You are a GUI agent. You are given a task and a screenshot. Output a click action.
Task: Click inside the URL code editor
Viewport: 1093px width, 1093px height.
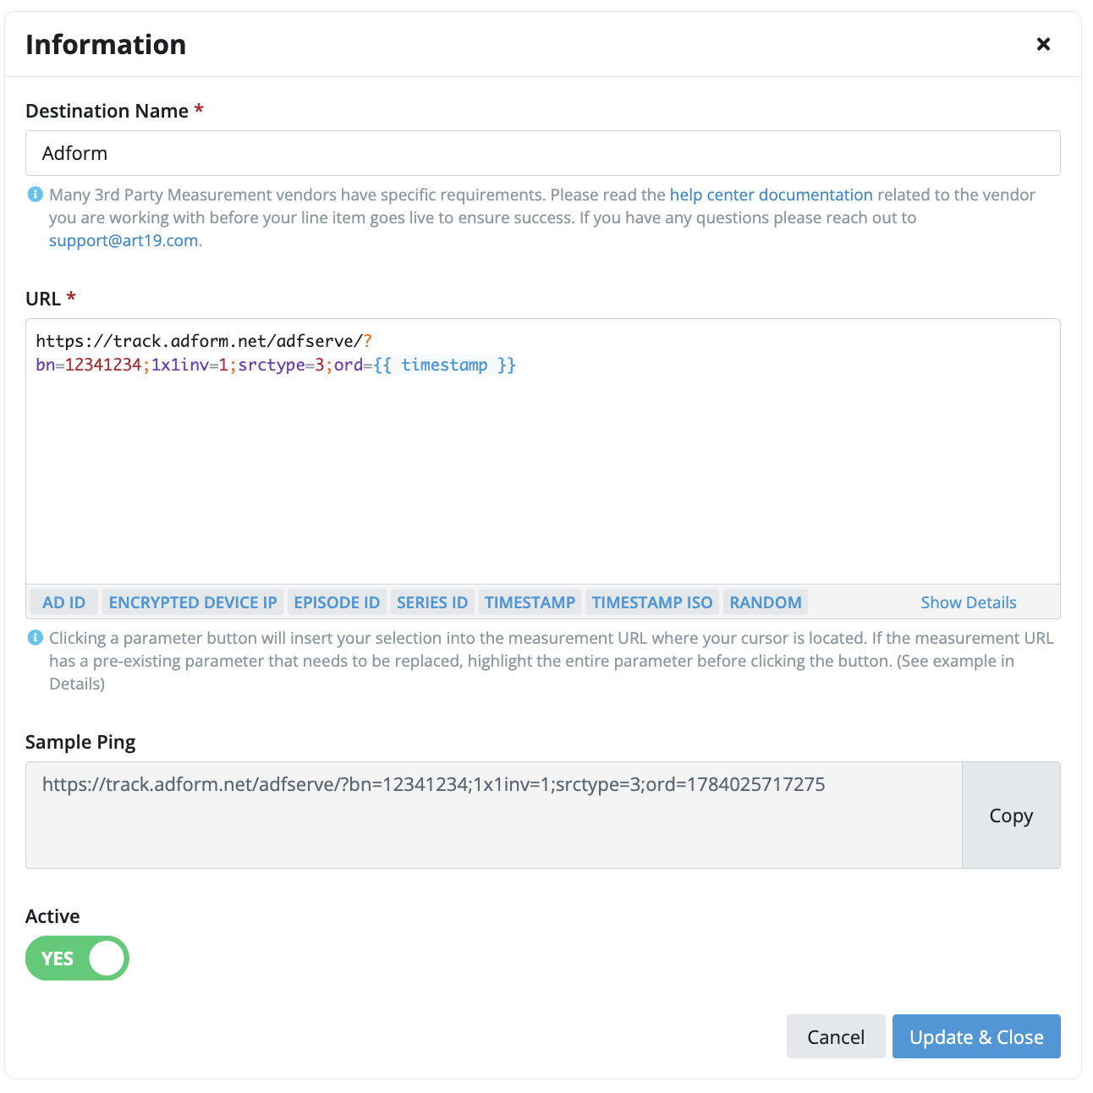pyautogui.click(x=543, y=451)
